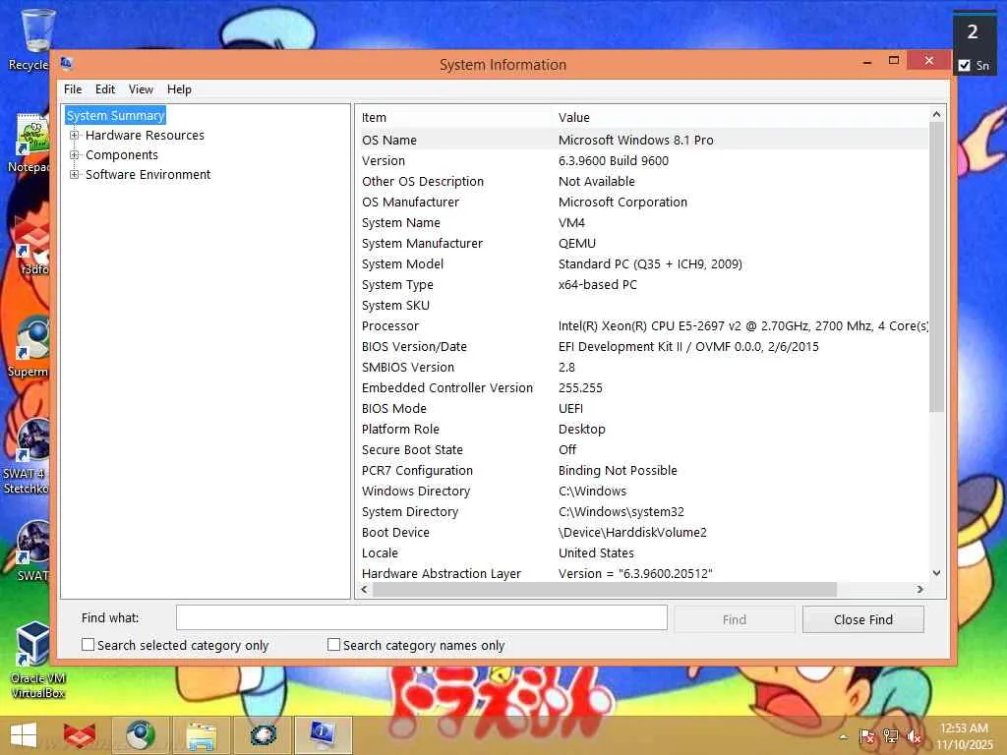Click the network tray icon
Image resolution: width=1007 pixels, height=755 pixels.
click(x=890, y=737)
